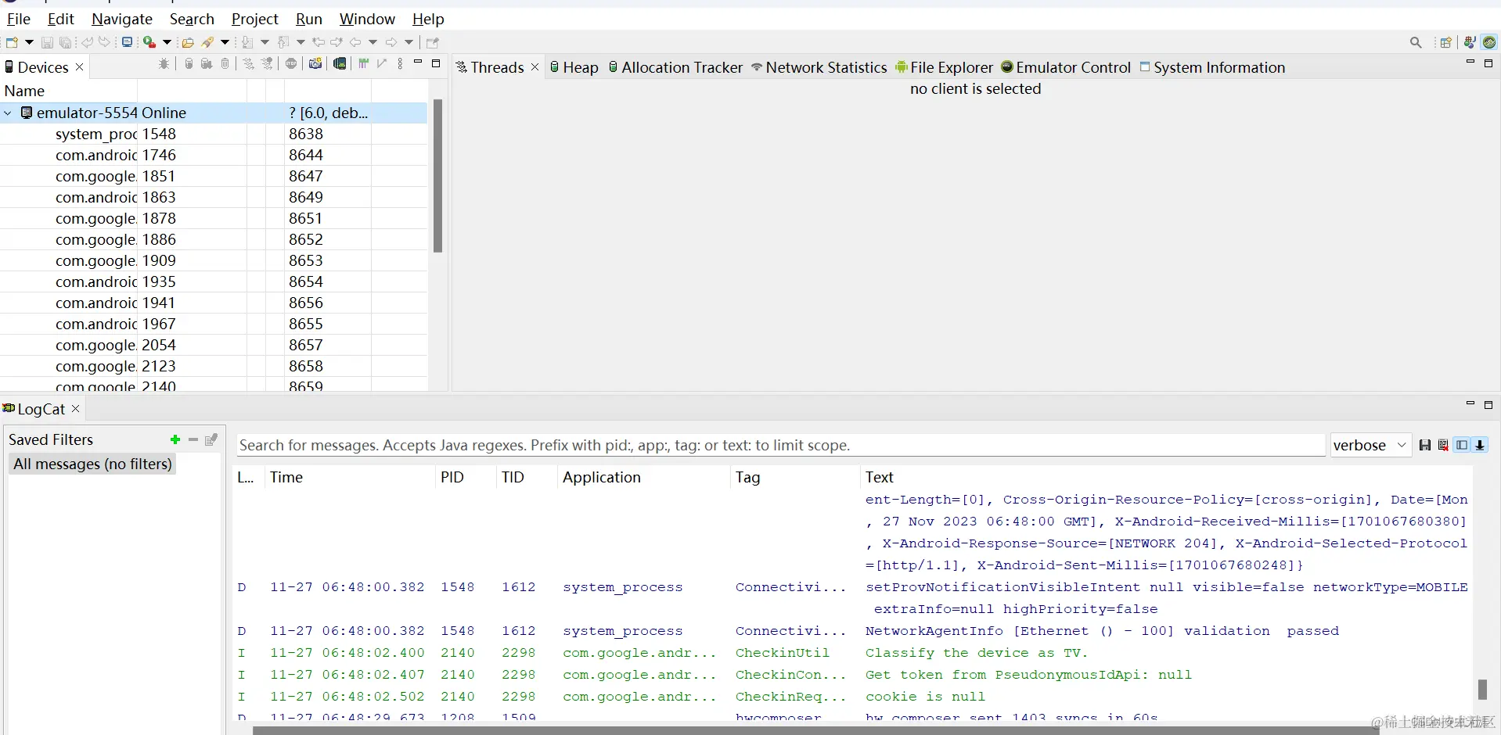The width and height of the screenshot is (1501, 735).
Task: Click the Dump View Hierarchy icon
Action: pos(340,64)
